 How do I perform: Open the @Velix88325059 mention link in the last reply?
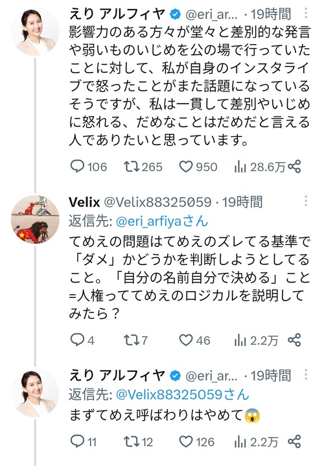click(x=182, y=394)
